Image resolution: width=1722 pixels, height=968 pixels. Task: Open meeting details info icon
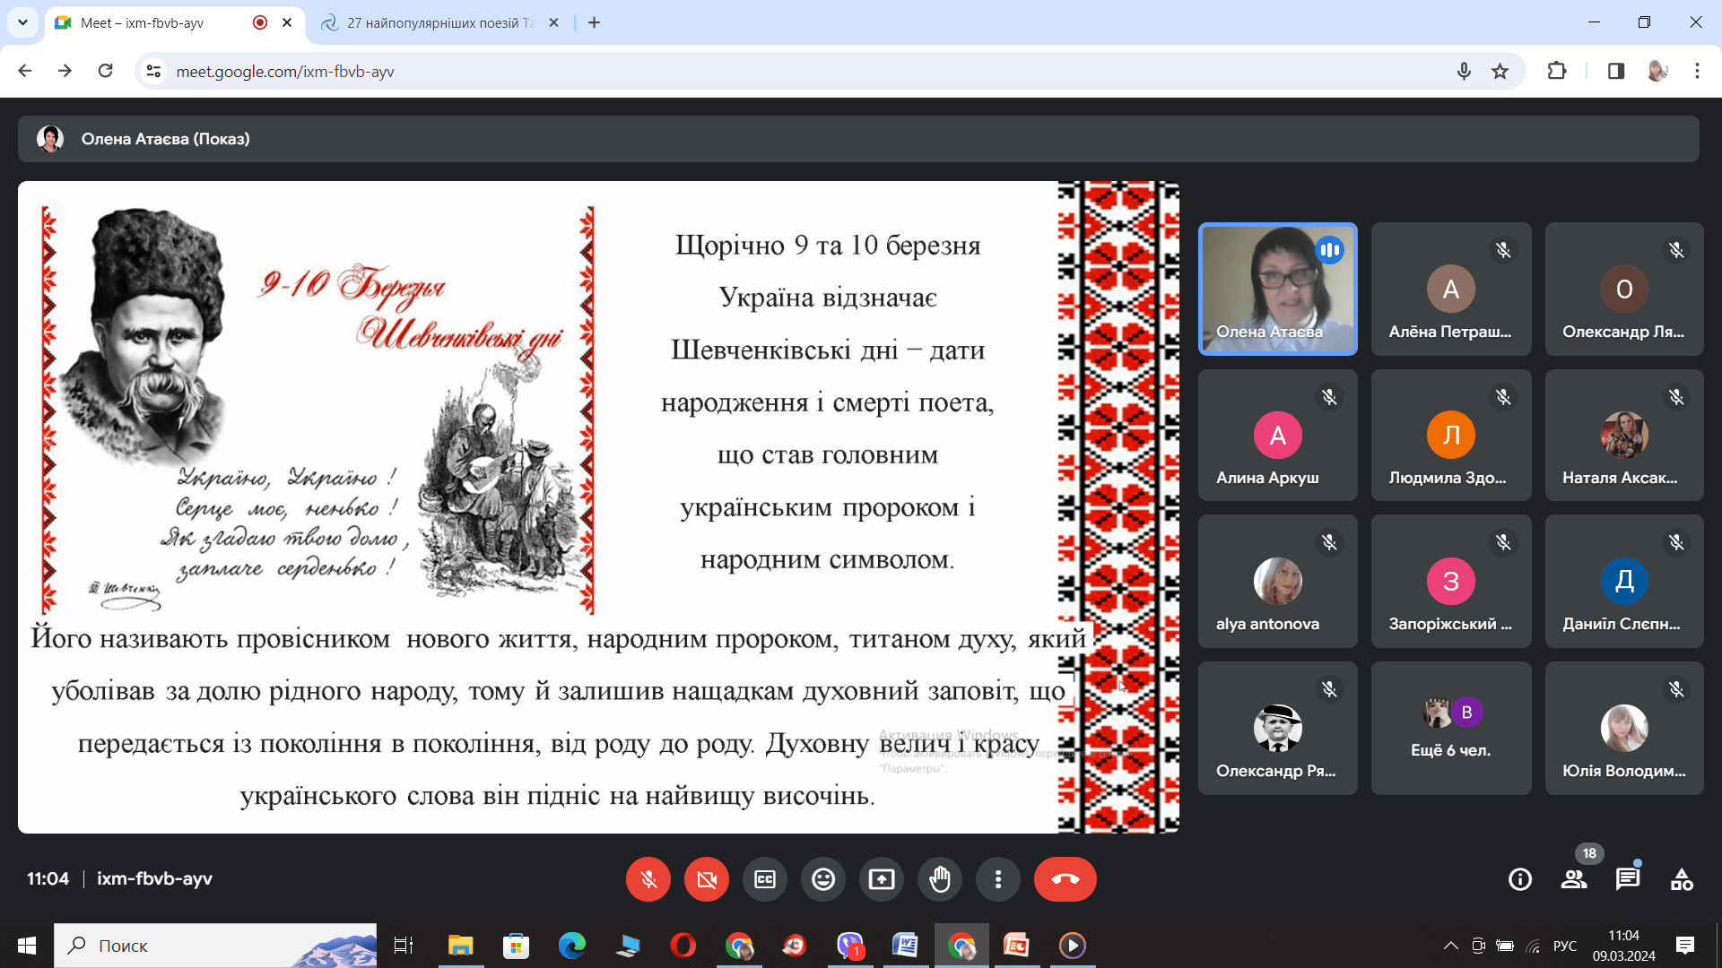click(x=1520, y=879)
